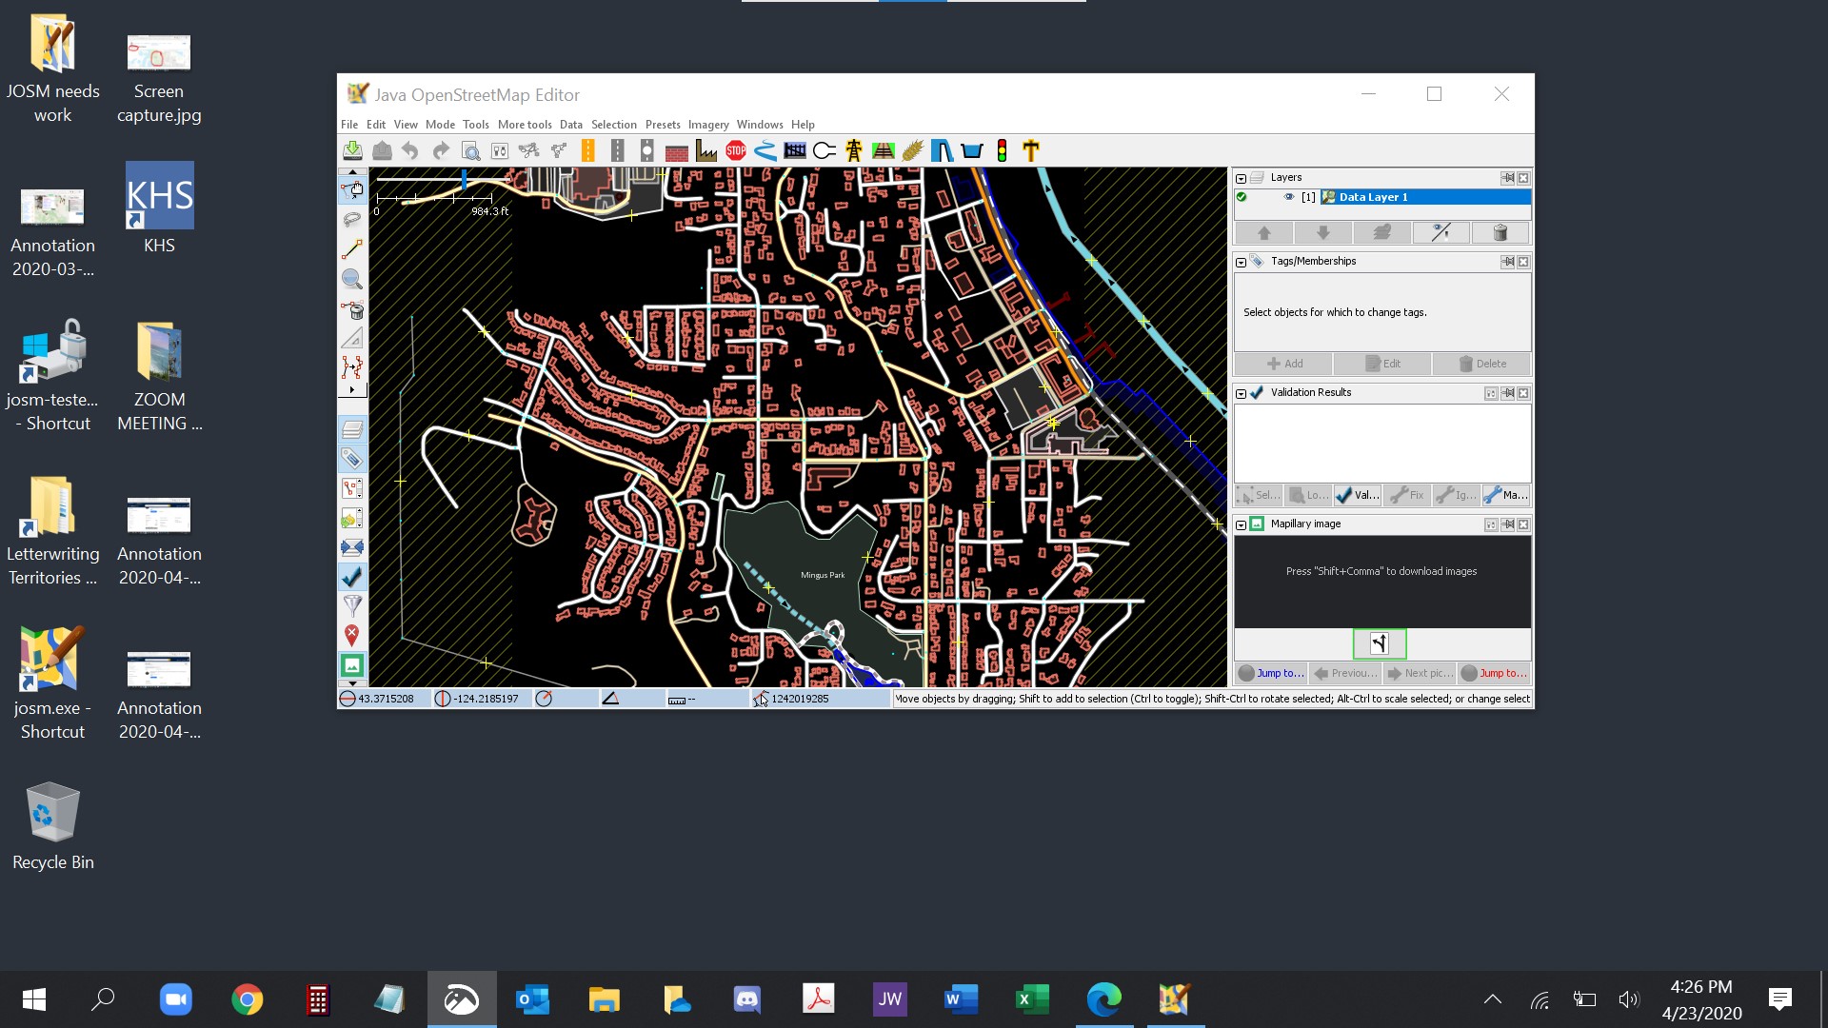Open the Imagery menu
The width and height of the screenshot is (1828, 1028).
click(708, 125)
